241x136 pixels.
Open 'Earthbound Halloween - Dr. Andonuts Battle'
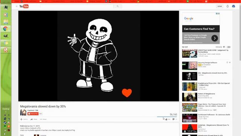pos(214,115)
